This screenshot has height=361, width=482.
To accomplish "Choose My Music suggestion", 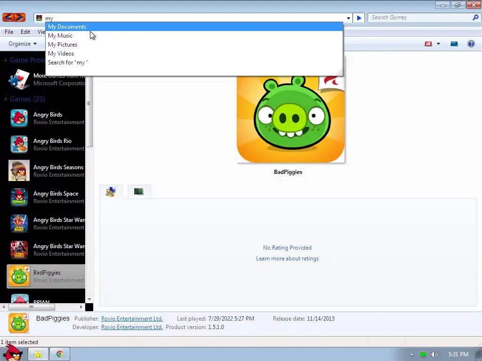I will tap(194, 36).
